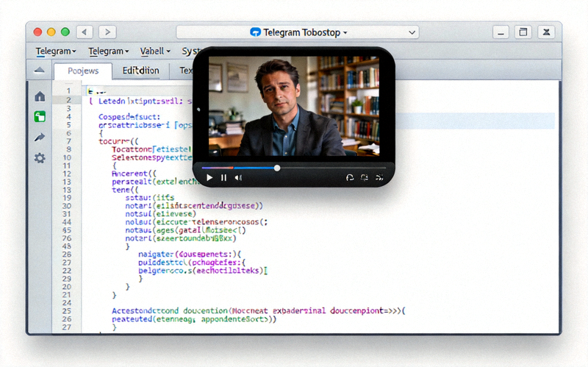Click the circular replay arrow in video player
Image resolution: width=588 pixels, height=367 pixels.
tap(350, 177)
